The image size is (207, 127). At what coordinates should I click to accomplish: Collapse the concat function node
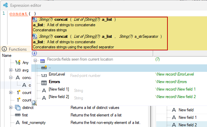click(x=11, y=78)
